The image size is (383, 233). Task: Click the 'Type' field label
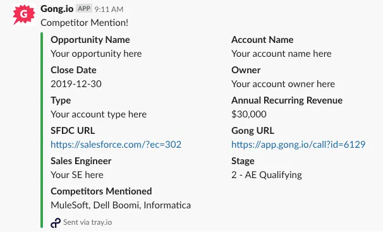[61, 100]
